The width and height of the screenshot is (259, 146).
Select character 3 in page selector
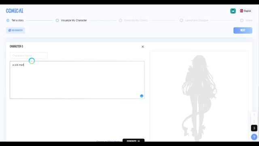click(x=254, y=128)
